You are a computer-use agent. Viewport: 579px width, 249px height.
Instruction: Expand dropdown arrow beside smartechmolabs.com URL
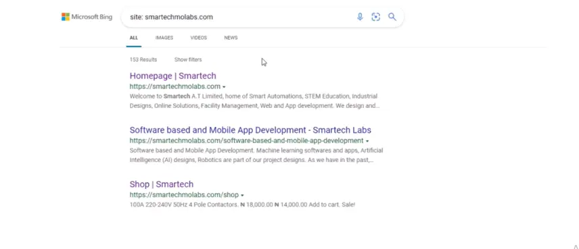pyautogui.click(x=224, y=87)
